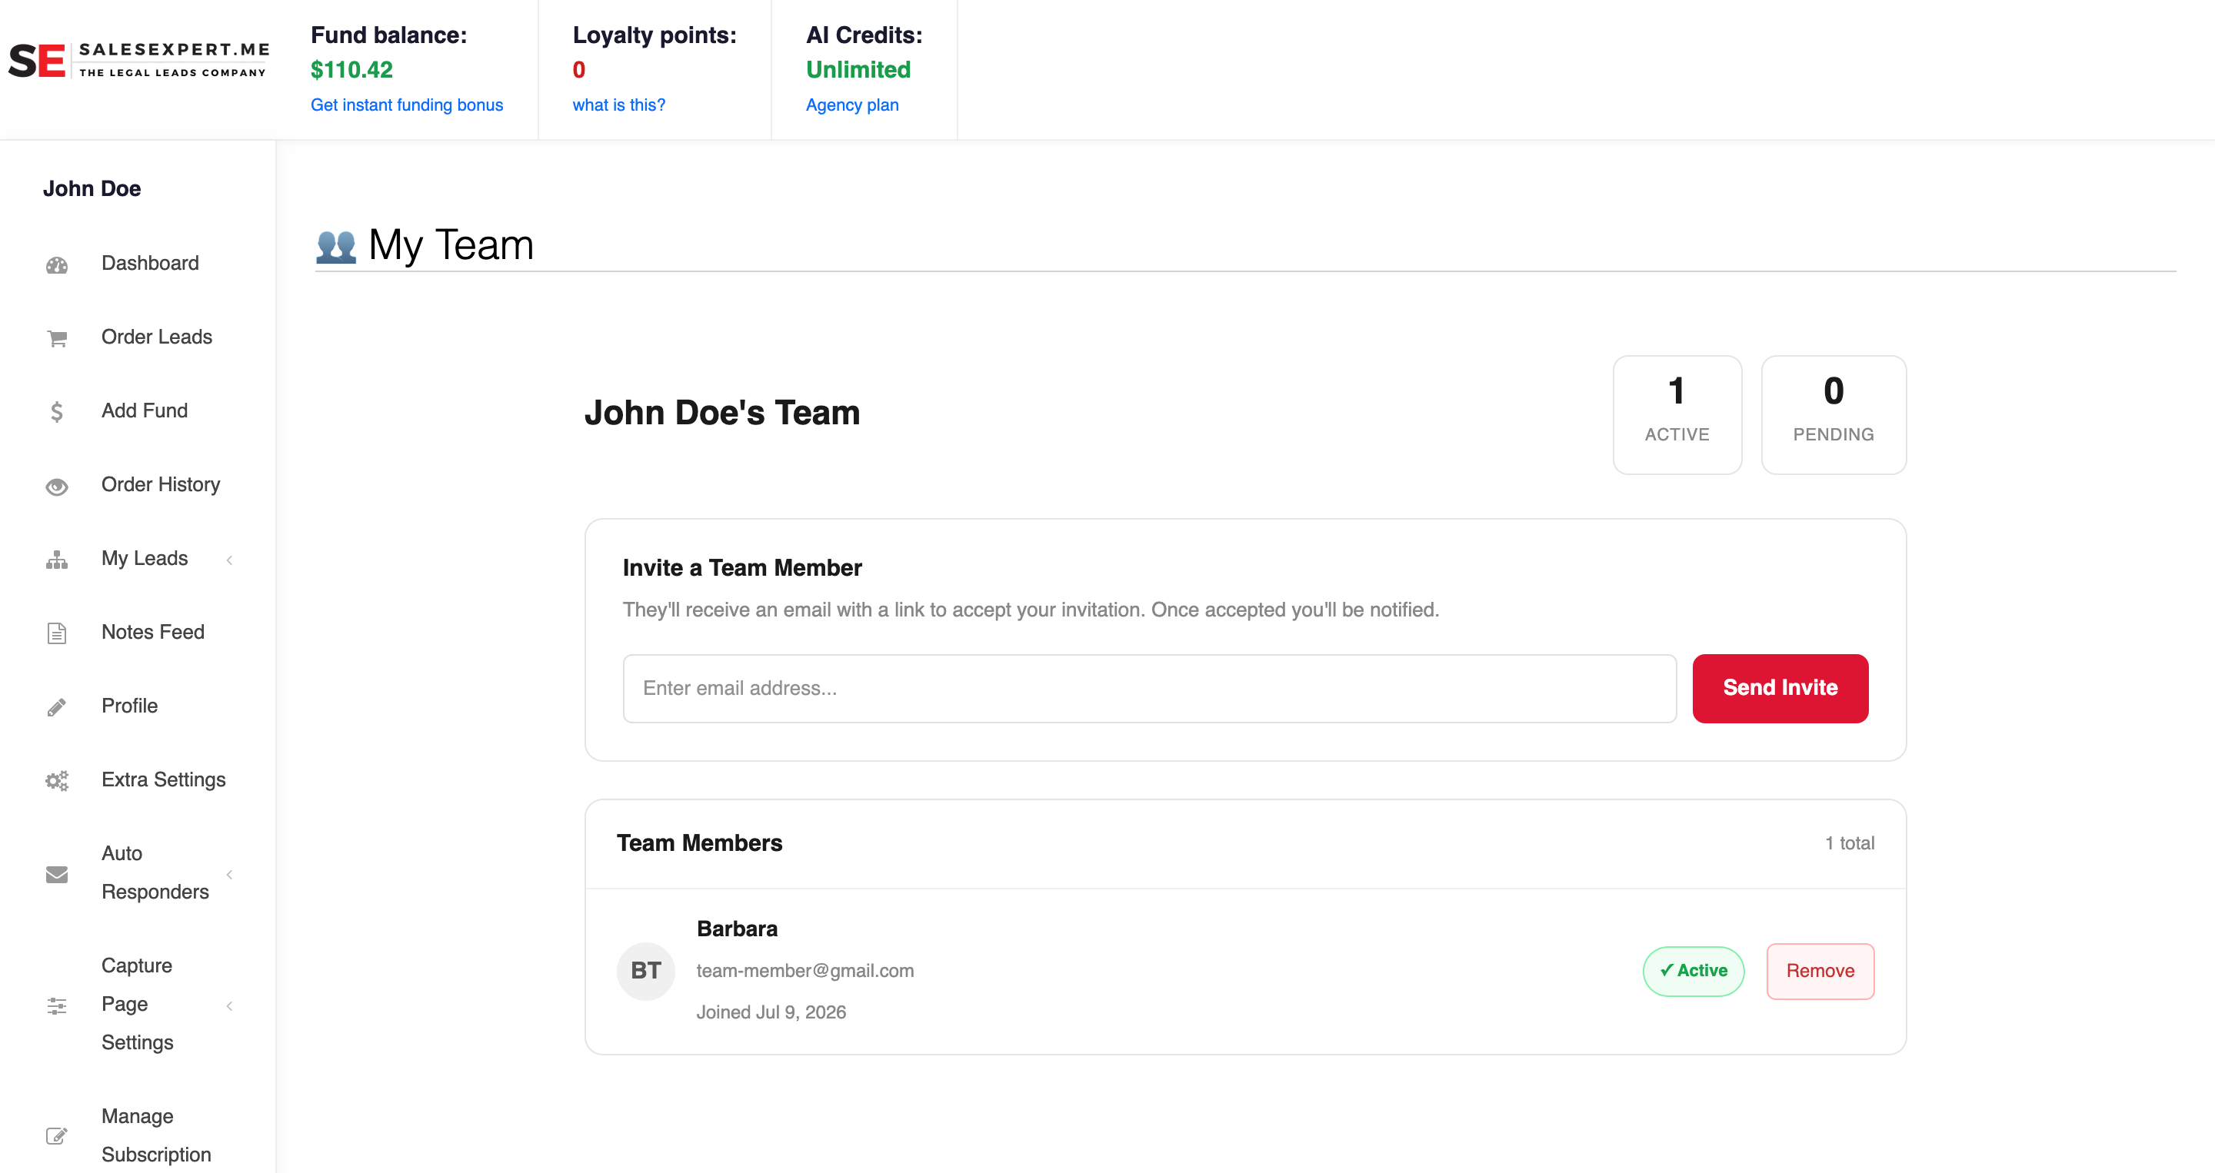This screenshot has height=1173, width=2215.
Task: Open Manage Subscription in sidebar
Action: [x=156, y=1135]
